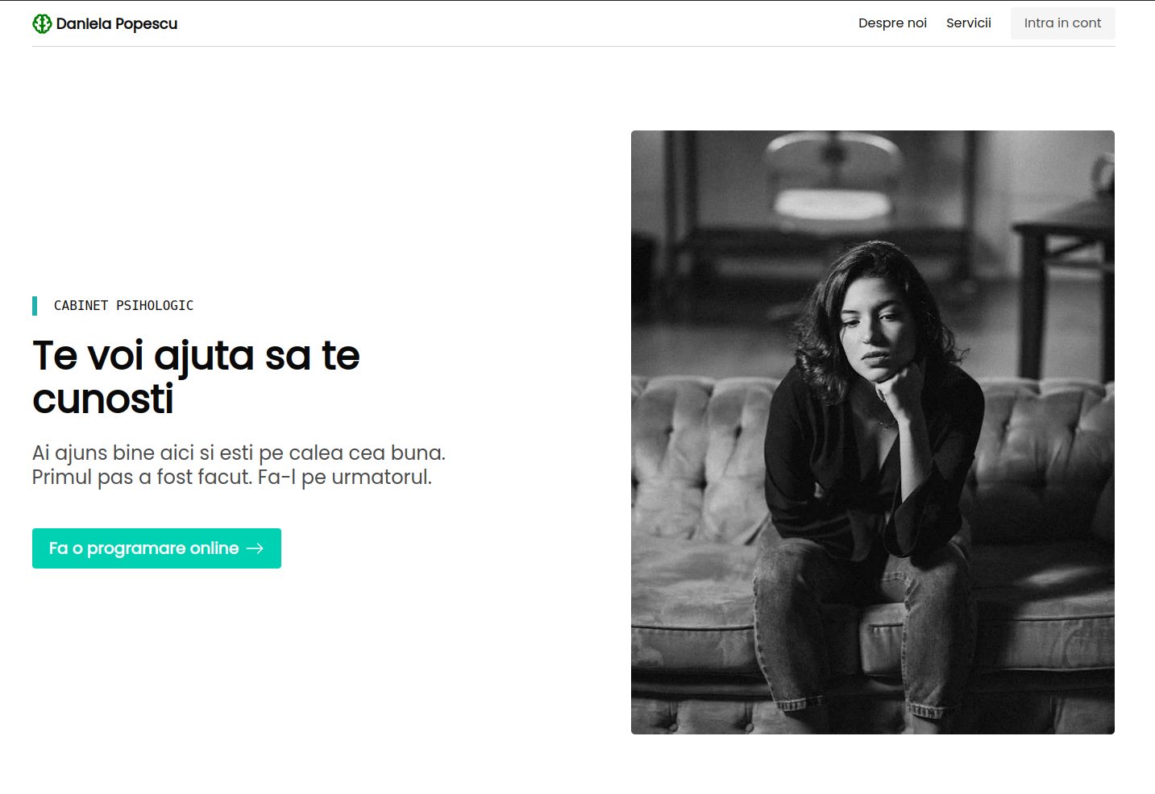The image size is (1155, 794).
Task: Go to the Servicii menu item
Action: [x=968, y=23]
